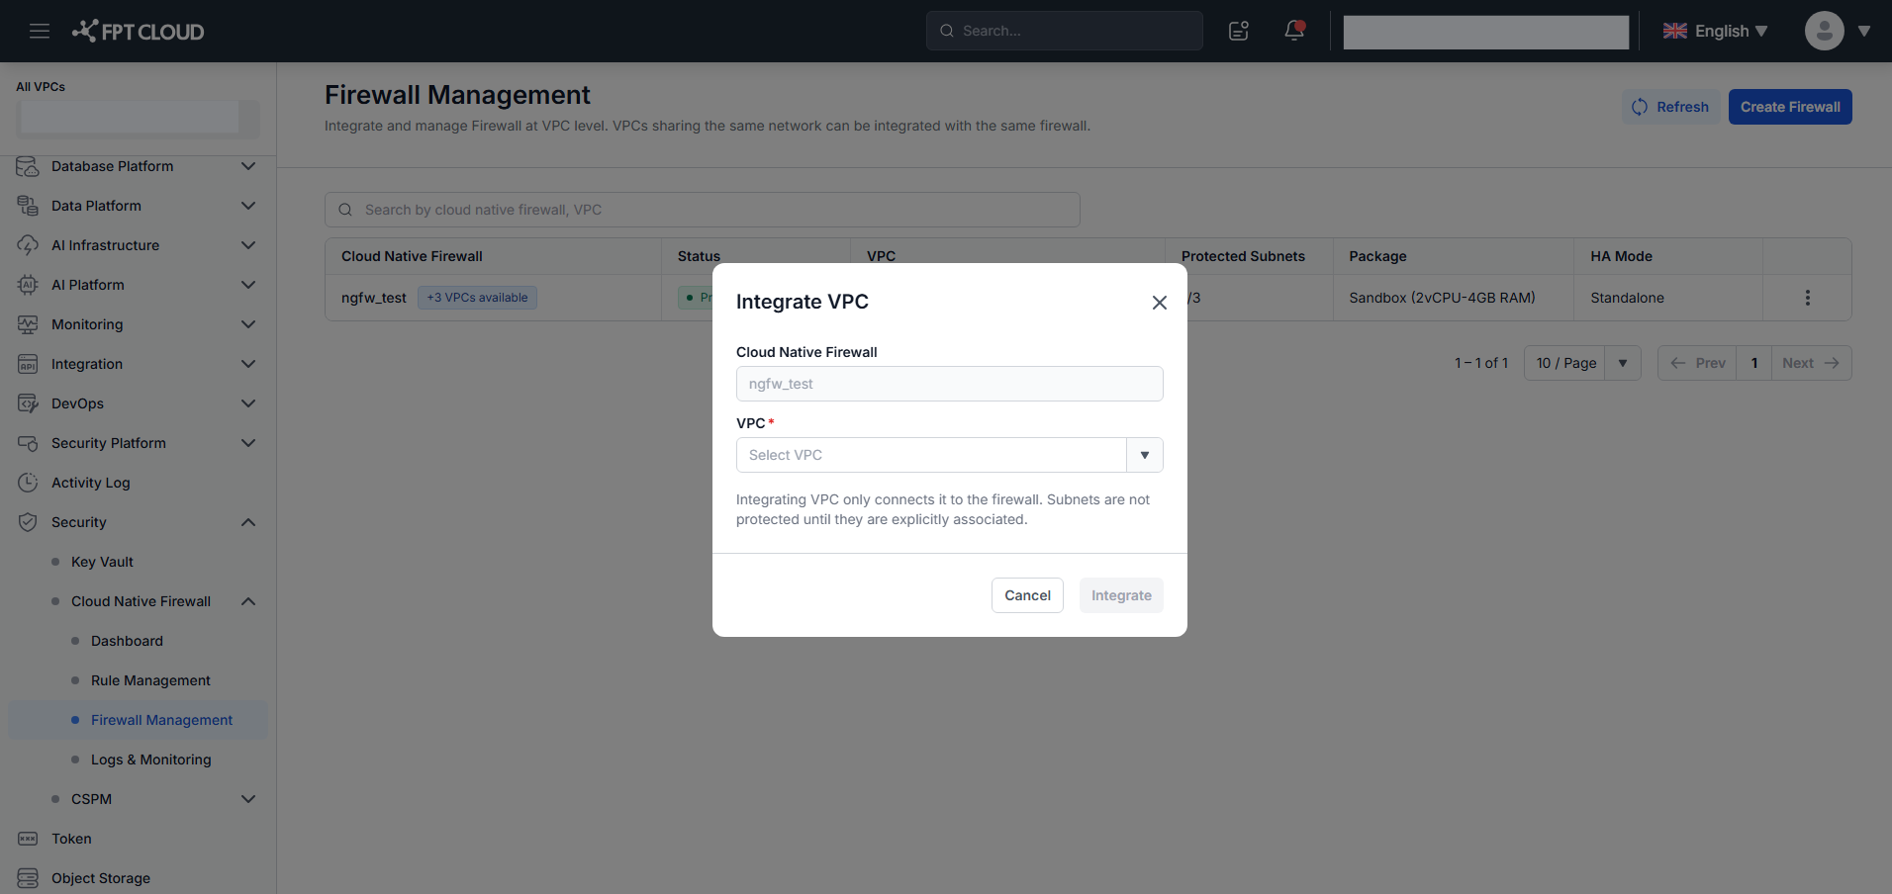Screen dimensions: 1892x894
Task: Click the Monitoring sidebar icon
Action: tap(28, 324)
